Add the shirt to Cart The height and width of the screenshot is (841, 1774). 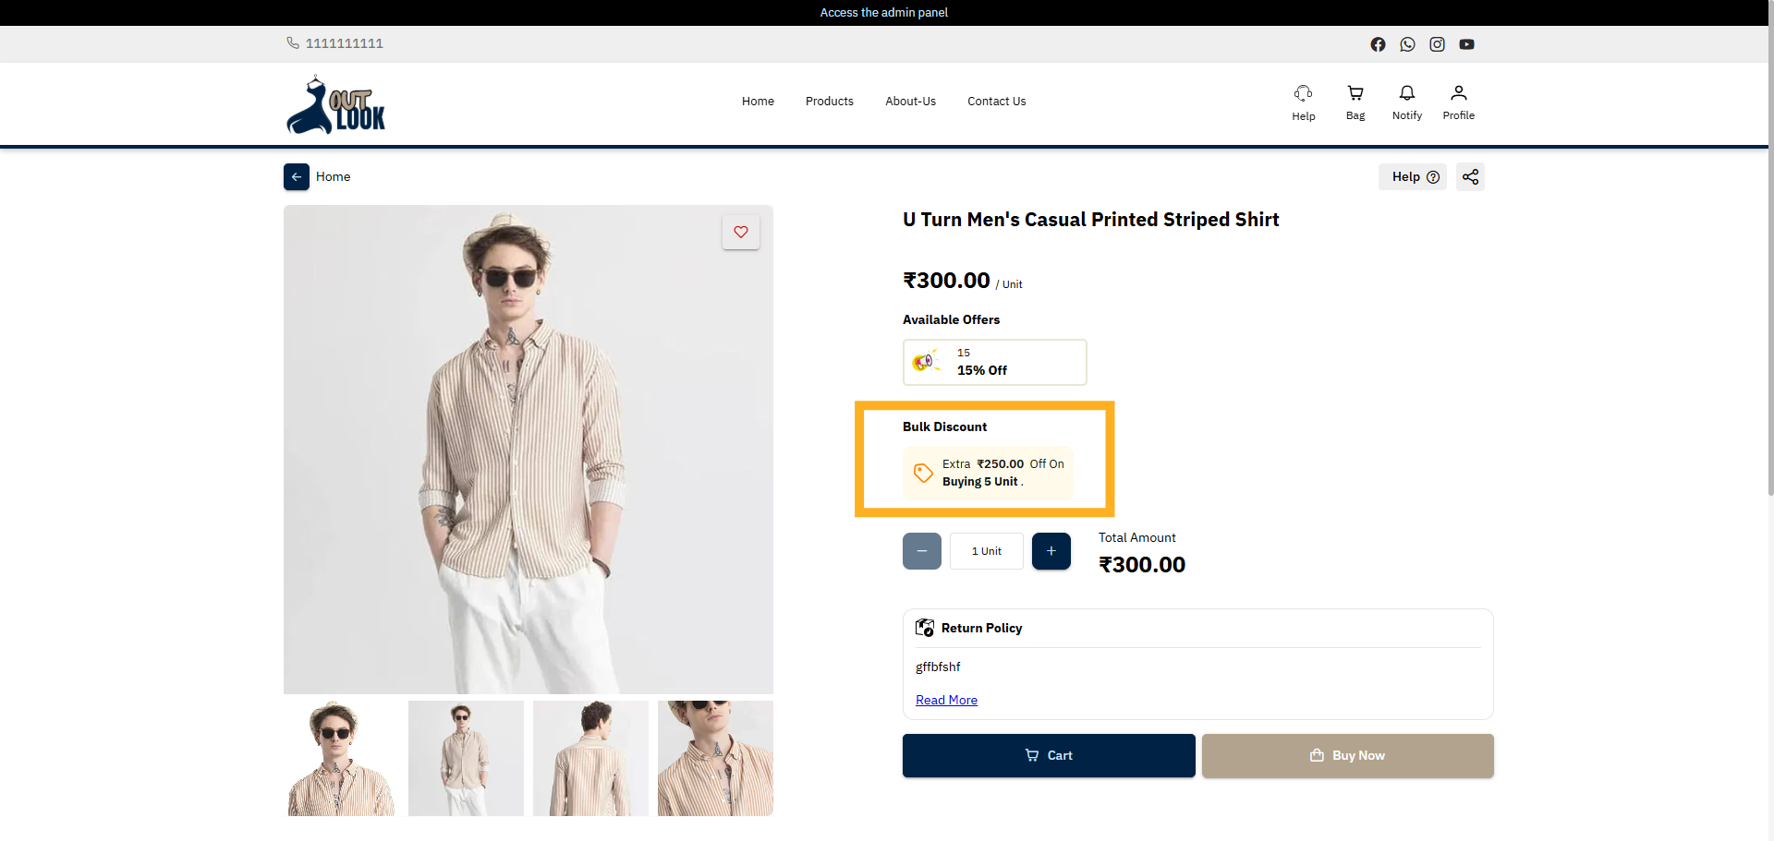click(1048, 755)
